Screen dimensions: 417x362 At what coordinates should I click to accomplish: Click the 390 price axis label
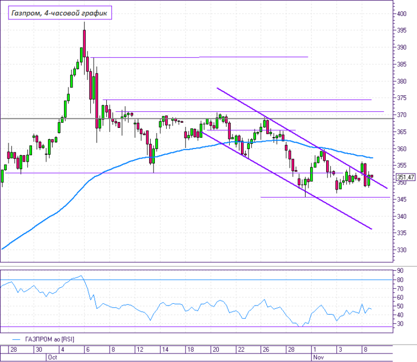[402, 47]
